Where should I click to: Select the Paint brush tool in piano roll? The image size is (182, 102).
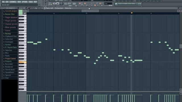coord(29,8)
